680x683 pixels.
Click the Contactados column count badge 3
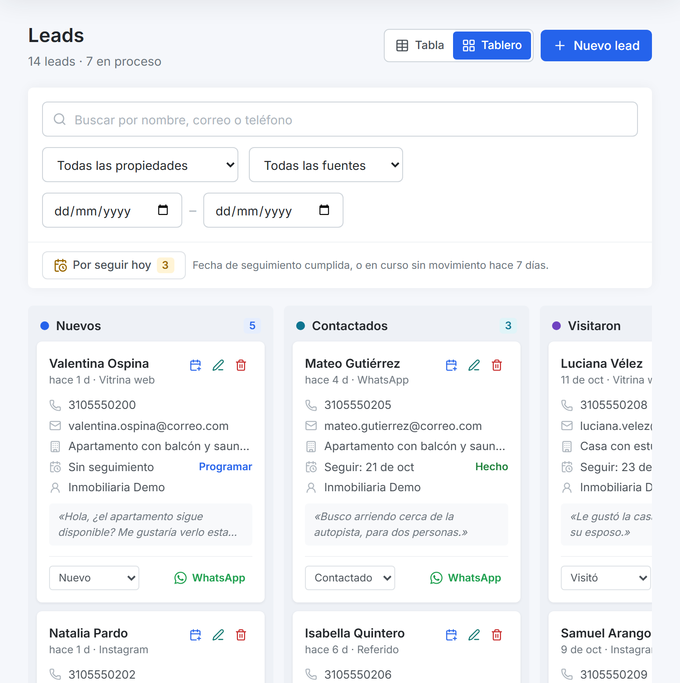click(508, 326)
